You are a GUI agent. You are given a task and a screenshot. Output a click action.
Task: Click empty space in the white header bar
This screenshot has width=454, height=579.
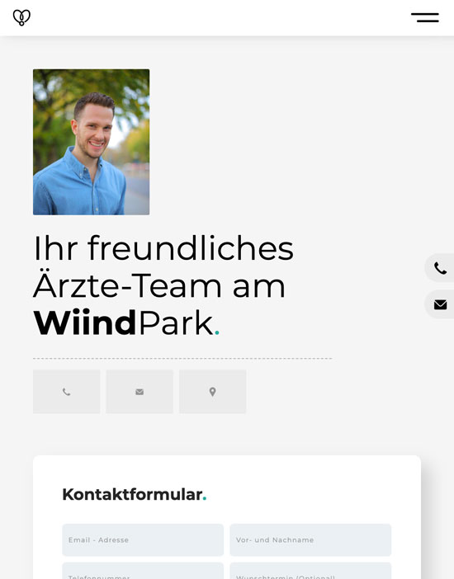(222, 17)
